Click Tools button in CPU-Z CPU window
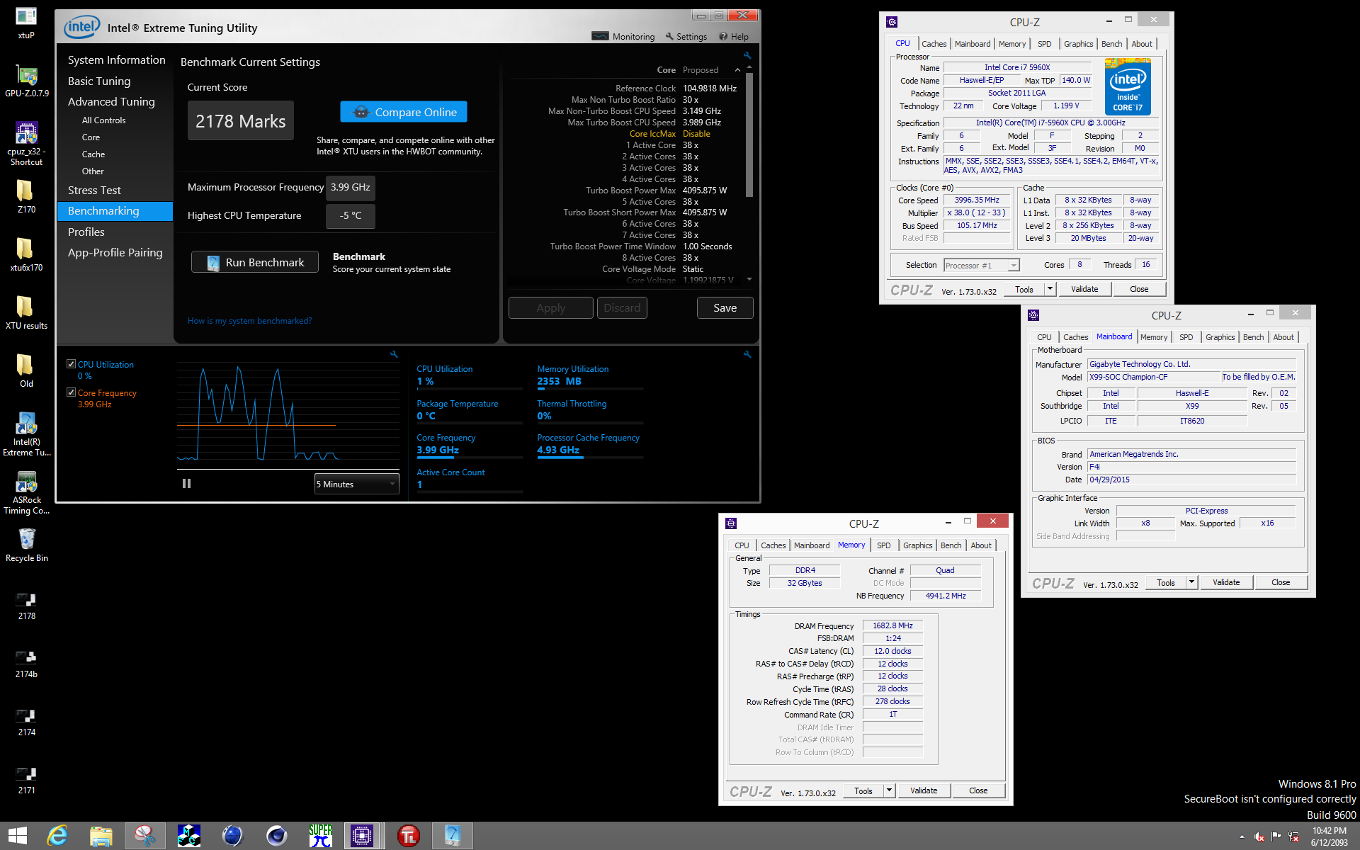This screenshot has width=1360, height=850. [1024, 289]
